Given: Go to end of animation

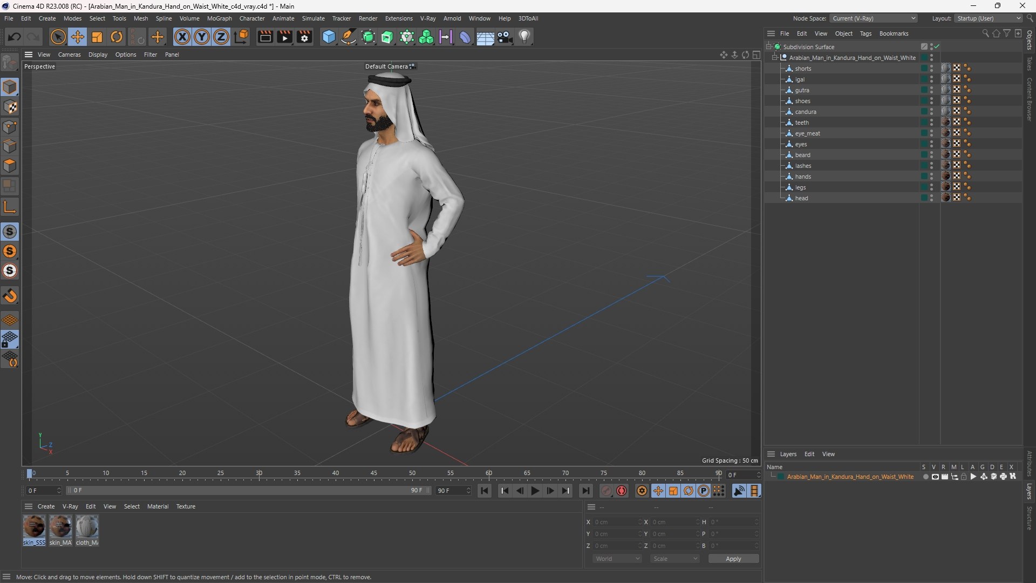Looking at the screenshot, I should coord(585,491).
